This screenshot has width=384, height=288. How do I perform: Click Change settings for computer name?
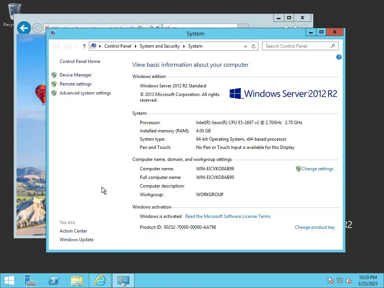click(x=317, y=169)
